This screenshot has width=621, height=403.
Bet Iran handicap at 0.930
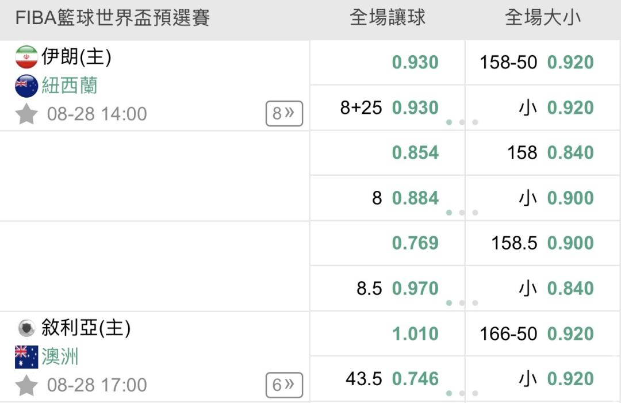[x=387, y=63]
